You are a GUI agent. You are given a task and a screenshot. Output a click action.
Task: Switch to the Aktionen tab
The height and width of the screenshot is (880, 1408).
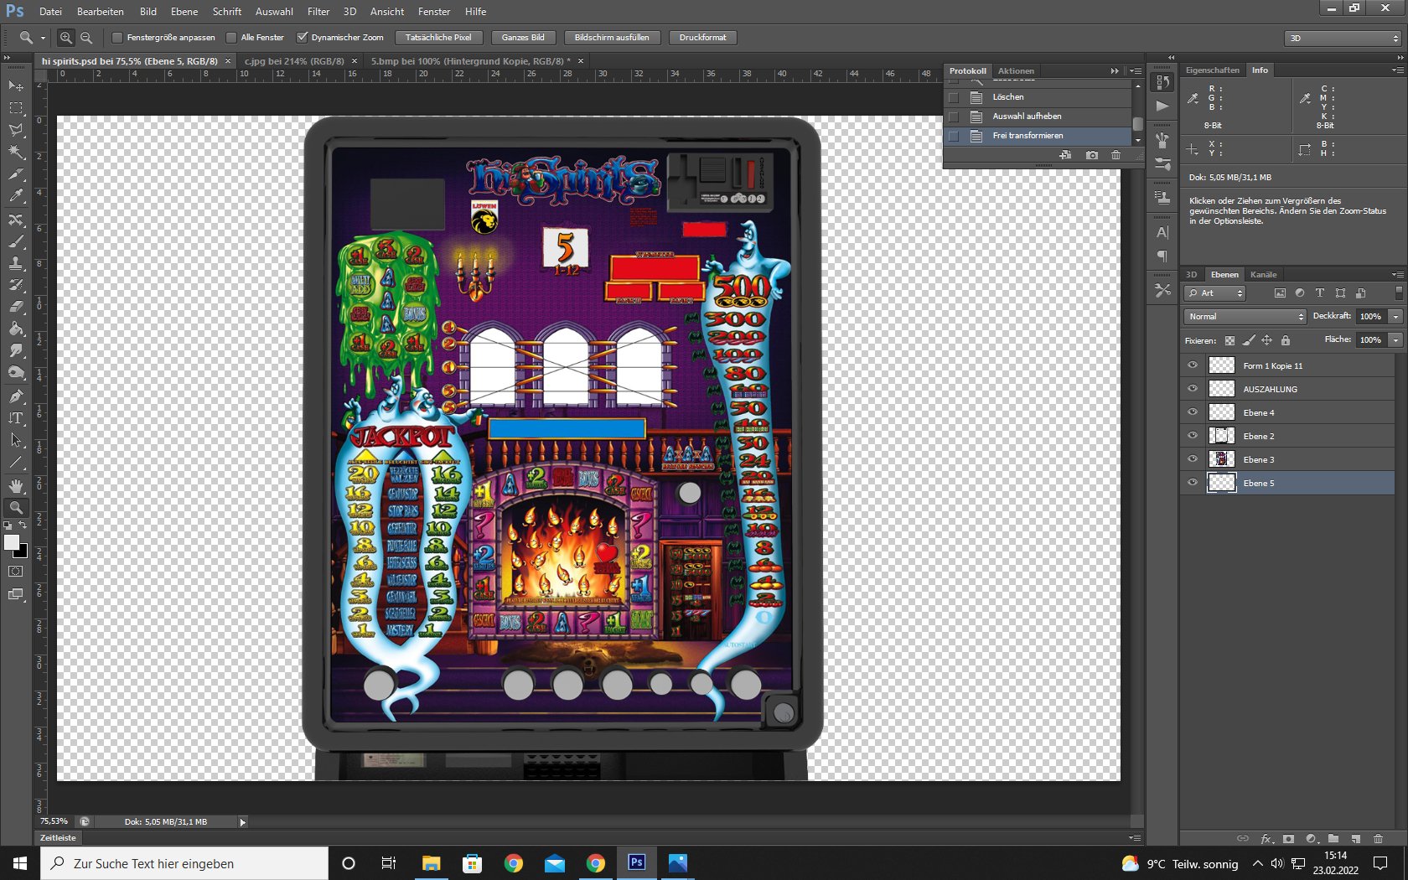coord(1016,71)
